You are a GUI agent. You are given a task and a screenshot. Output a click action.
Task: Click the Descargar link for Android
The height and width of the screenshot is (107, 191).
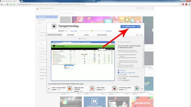pyautogui.click(x=109, y=31)
